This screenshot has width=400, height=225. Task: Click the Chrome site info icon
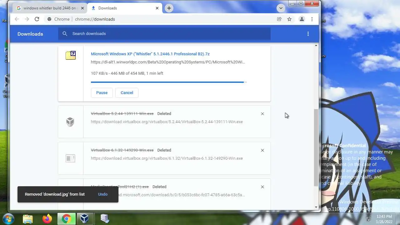coord(49,19)
